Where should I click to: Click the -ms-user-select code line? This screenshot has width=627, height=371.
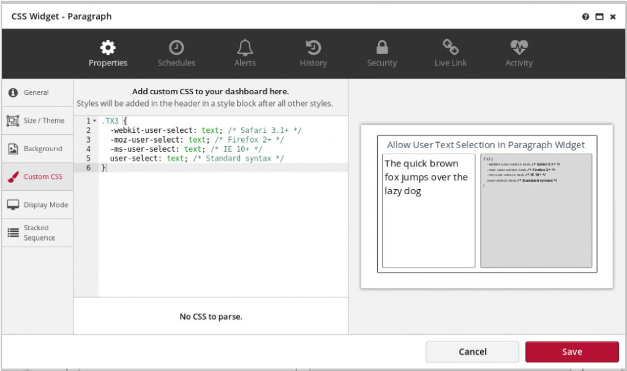click(186, 149)
